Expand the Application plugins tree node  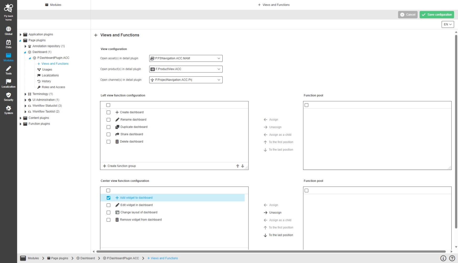point(20,35)
